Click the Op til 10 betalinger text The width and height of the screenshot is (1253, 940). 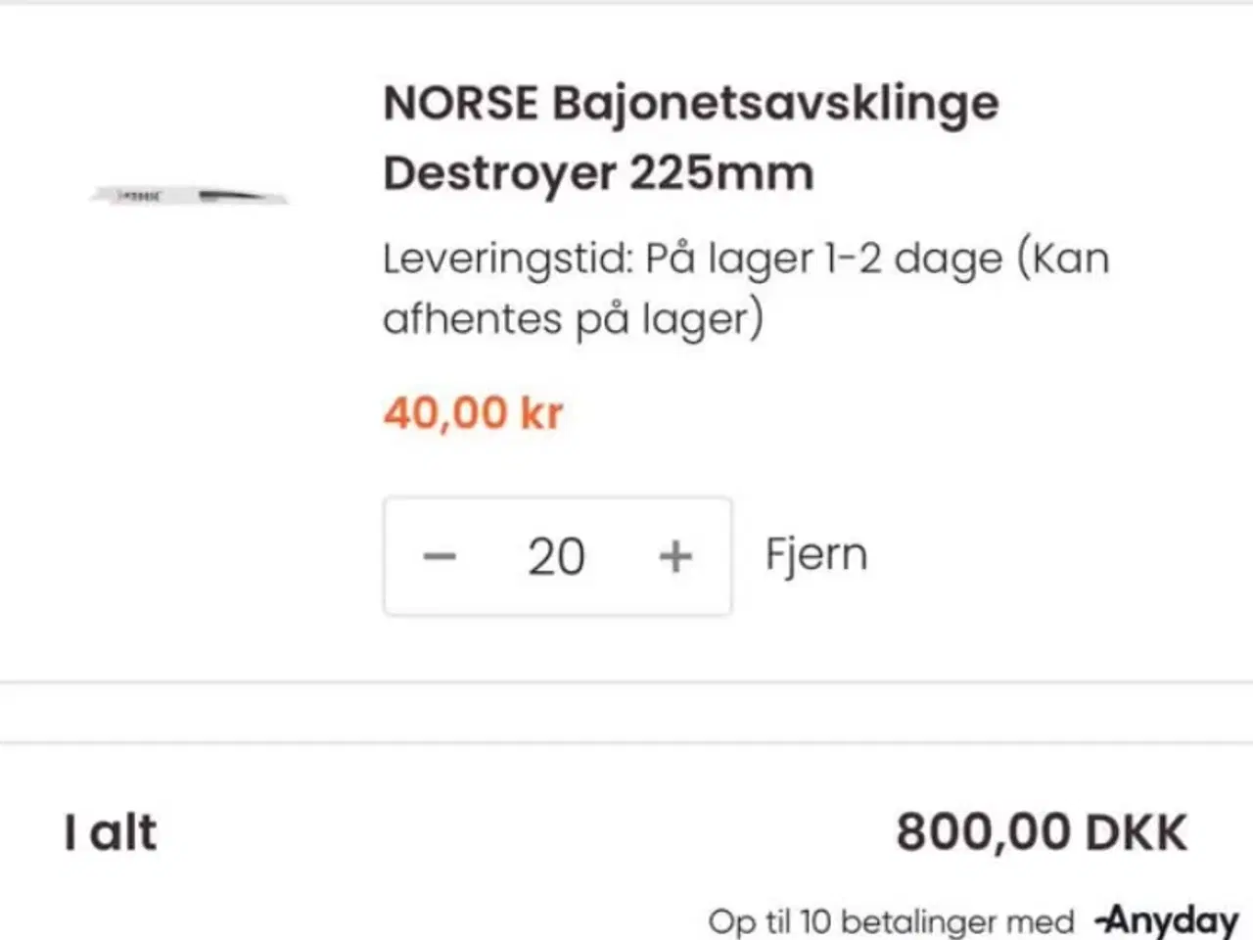[x=889, y=919]
